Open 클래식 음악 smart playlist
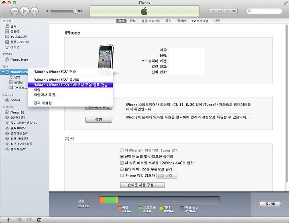Image resolution: width=289 pixels, height=223 pixels. tap(16, 149)
